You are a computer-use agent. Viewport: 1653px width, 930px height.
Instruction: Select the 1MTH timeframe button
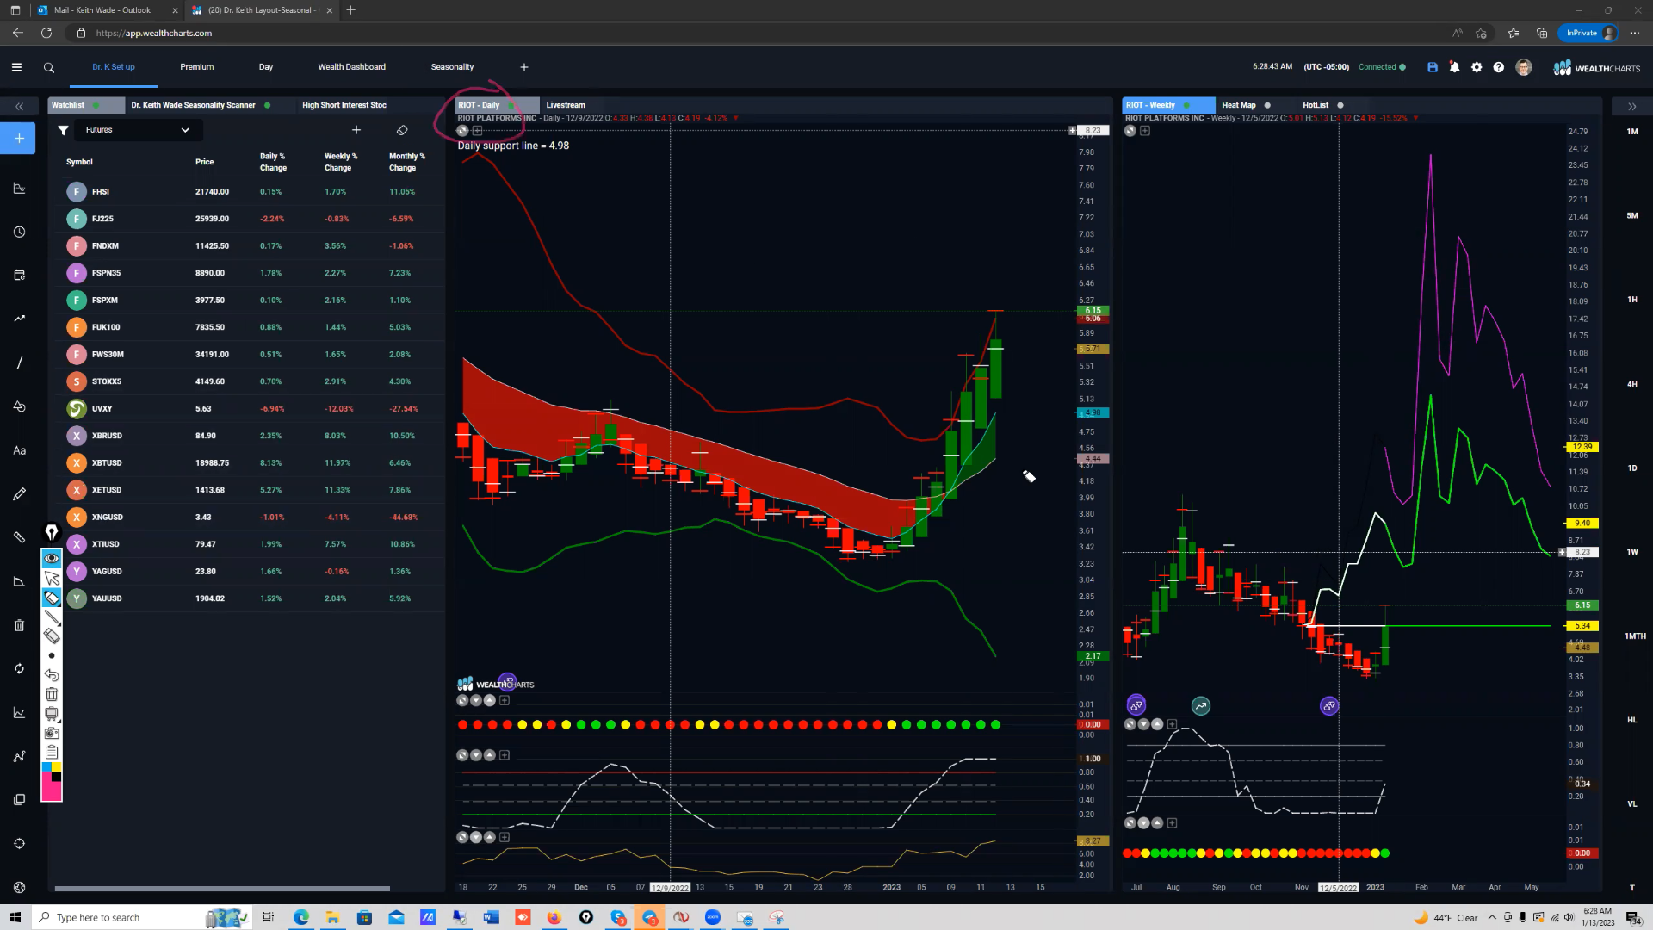(1635, 636)
